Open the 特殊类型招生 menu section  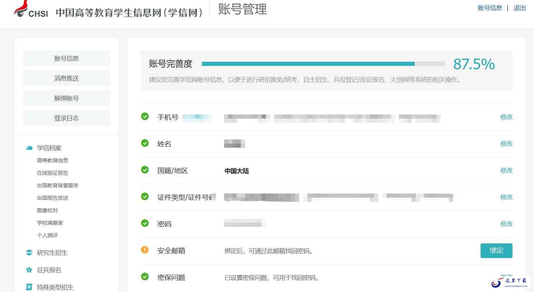[x=55, y=287]
